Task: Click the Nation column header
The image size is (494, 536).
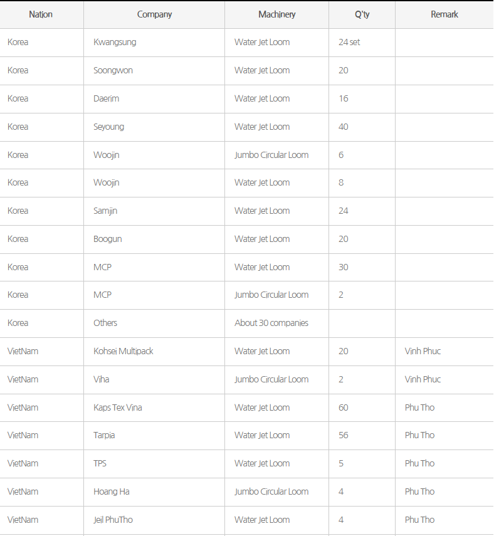Action: 41,14
